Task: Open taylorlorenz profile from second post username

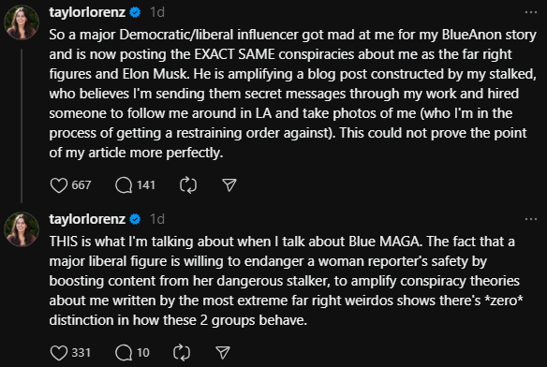Action: point(87,219)
